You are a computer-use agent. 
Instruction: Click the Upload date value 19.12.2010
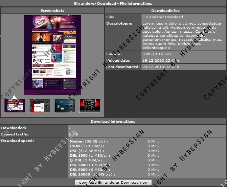click(161, 60)
